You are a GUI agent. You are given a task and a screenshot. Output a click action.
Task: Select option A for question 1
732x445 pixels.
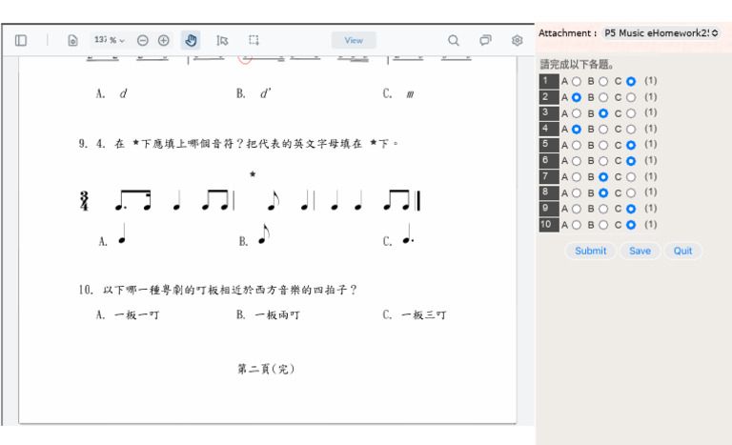point(577,81)
